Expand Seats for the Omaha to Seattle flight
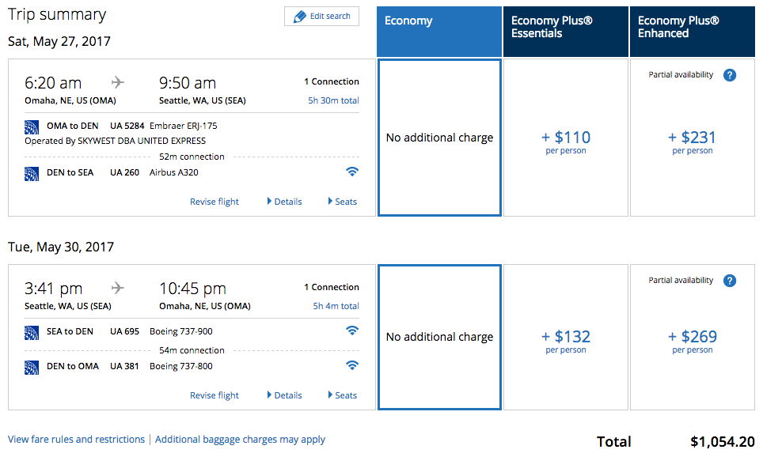This screenshot has height=457, width=763. click(x=343, y=202)
